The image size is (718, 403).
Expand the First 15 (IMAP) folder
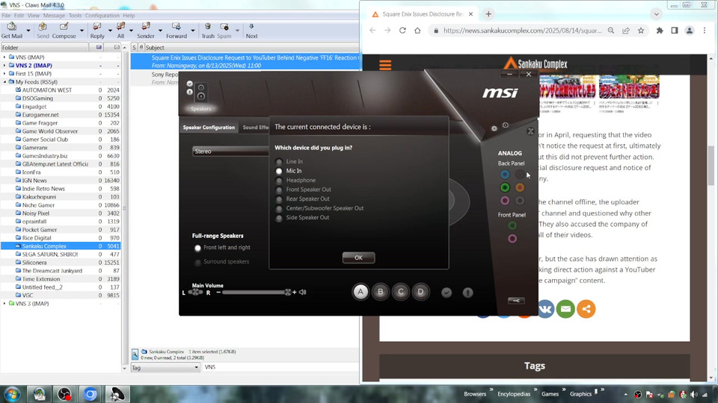[x=4, y=74]
